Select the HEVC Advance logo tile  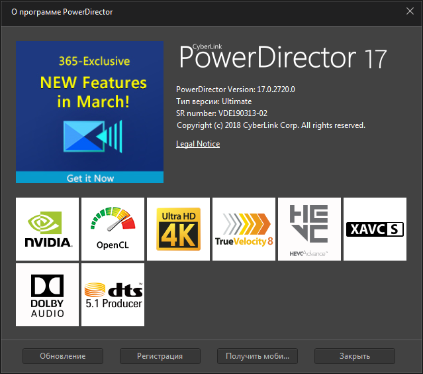tap(309, 229)
